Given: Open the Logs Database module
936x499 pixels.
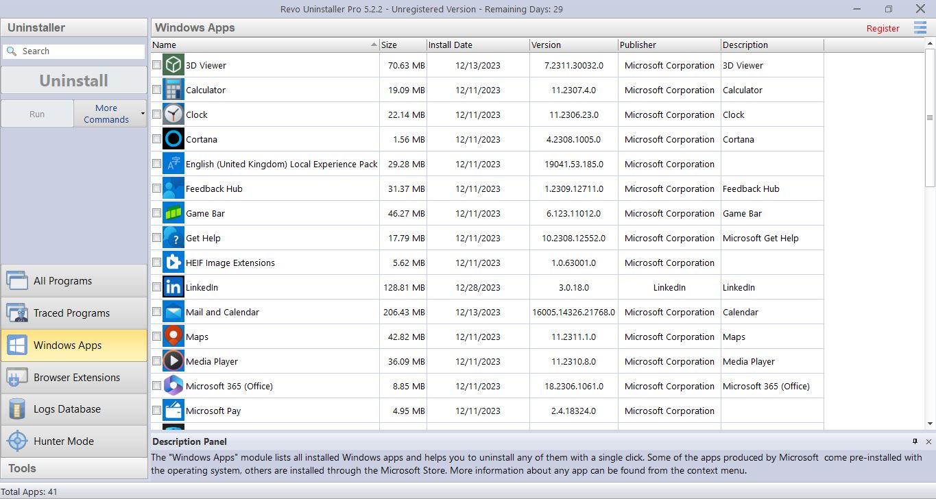Looking at the screenshot, I should (x=74, y=409).
